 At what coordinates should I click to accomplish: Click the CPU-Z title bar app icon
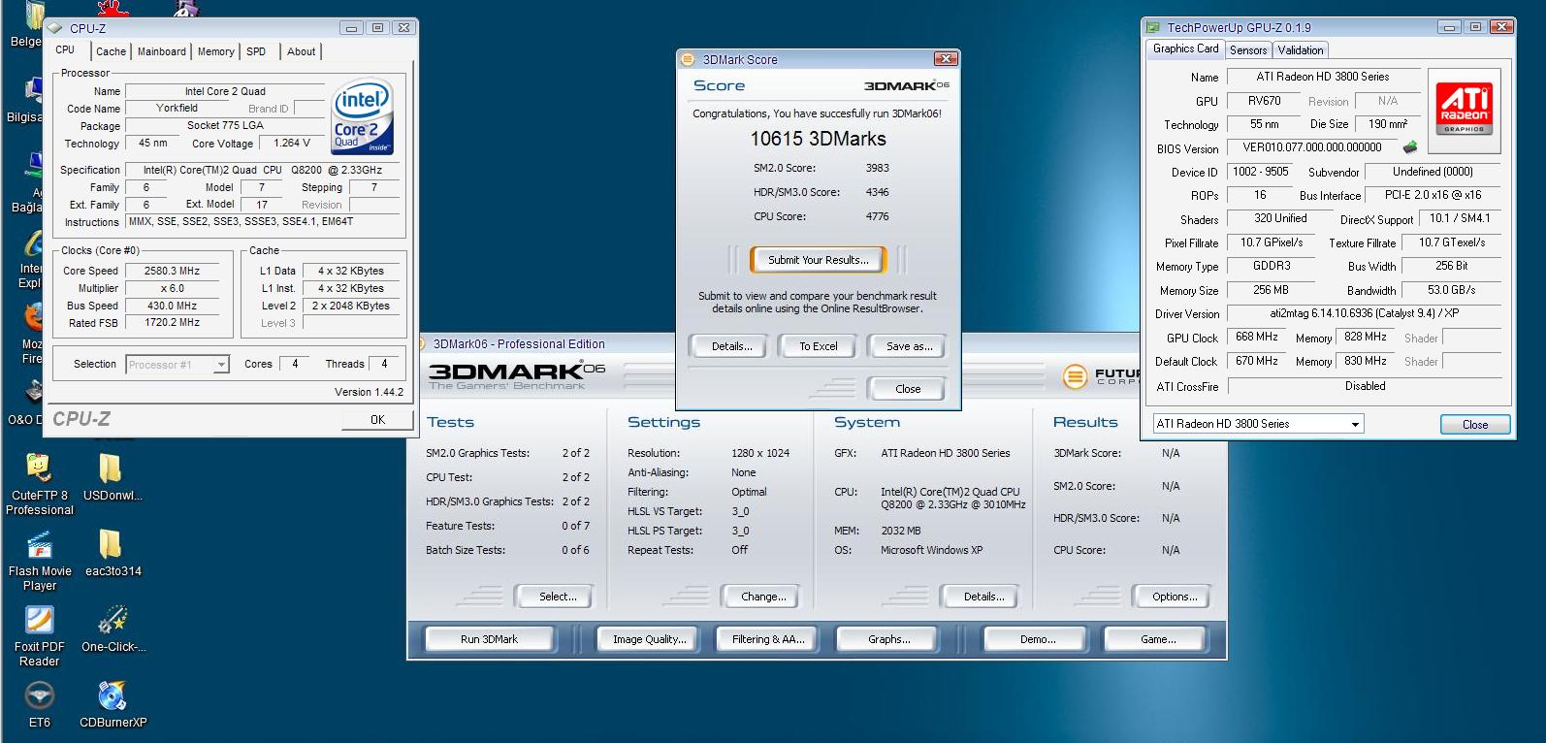pos(55,28)
